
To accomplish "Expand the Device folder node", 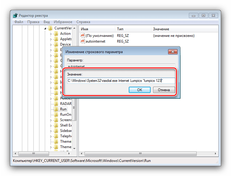I will click(51, 45).
